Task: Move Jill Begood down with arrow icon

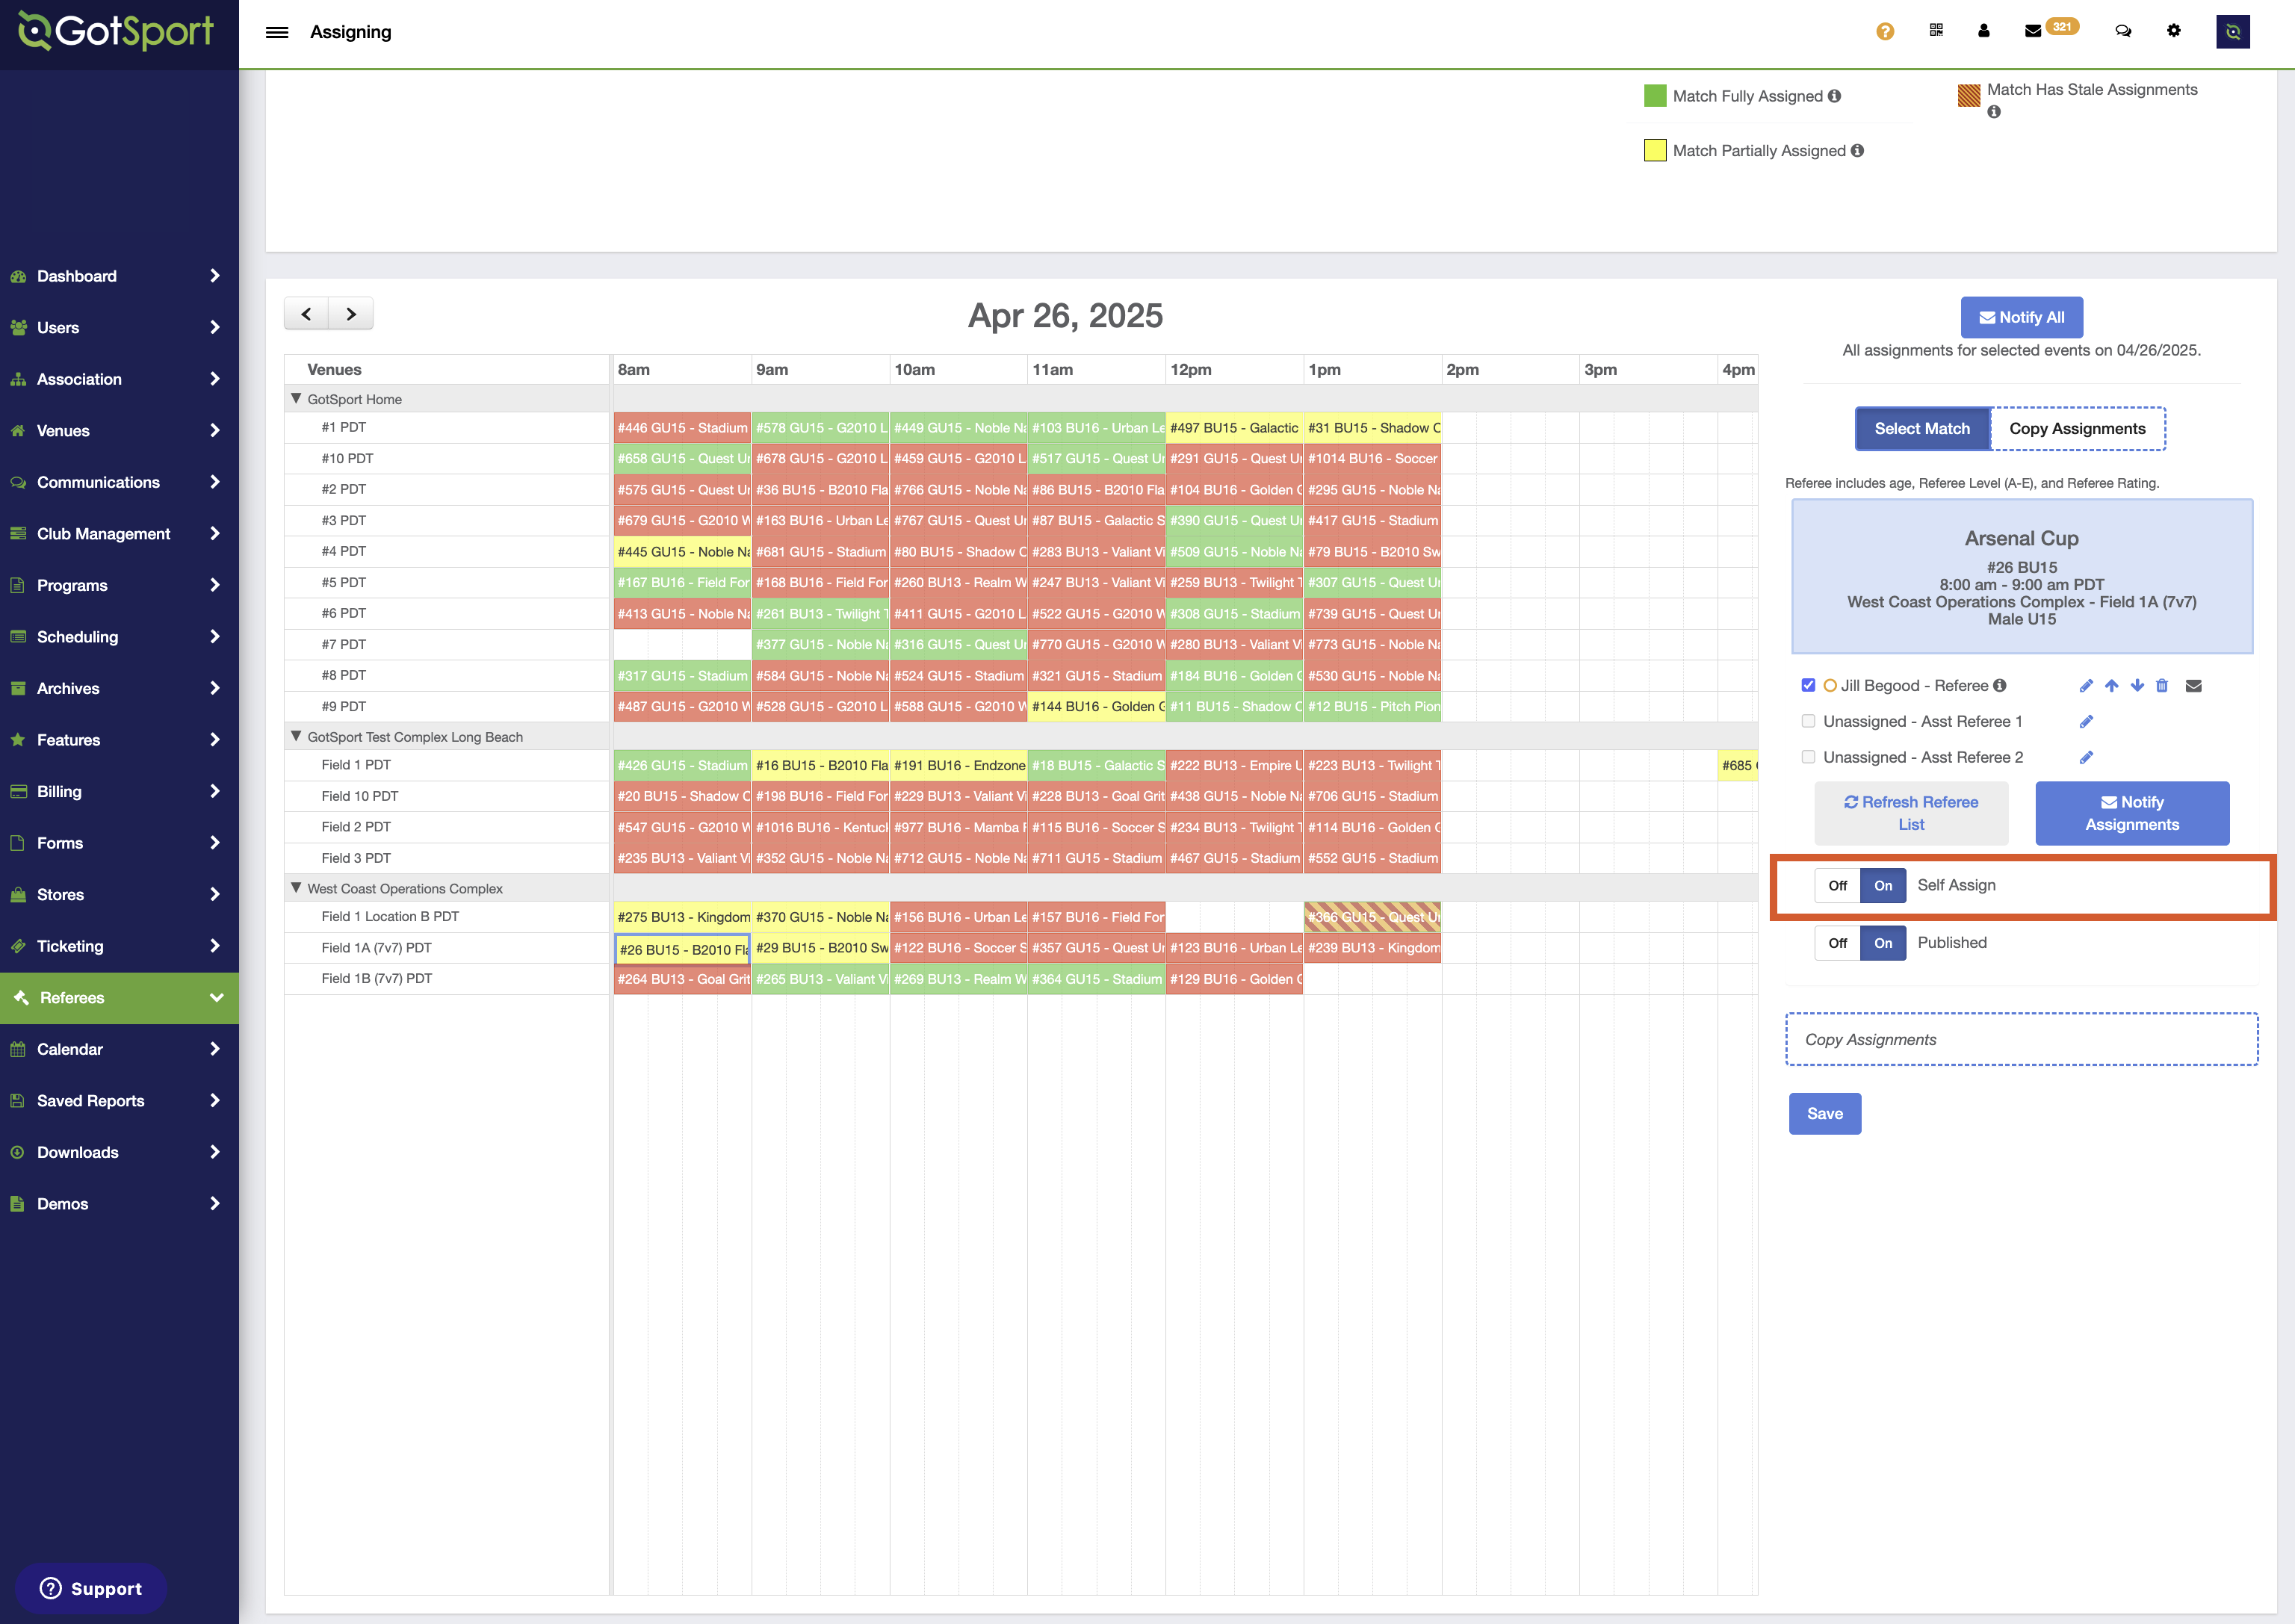Action: tap(2137, 685)
